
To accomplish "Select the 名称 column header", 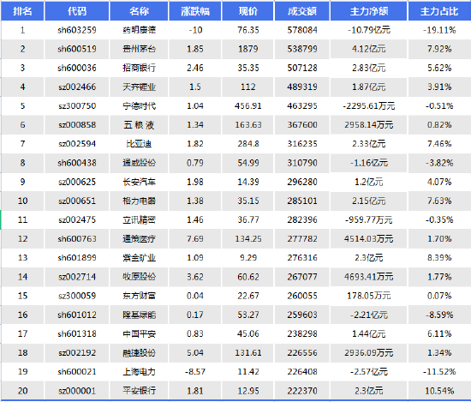I will tap(139, 11).
